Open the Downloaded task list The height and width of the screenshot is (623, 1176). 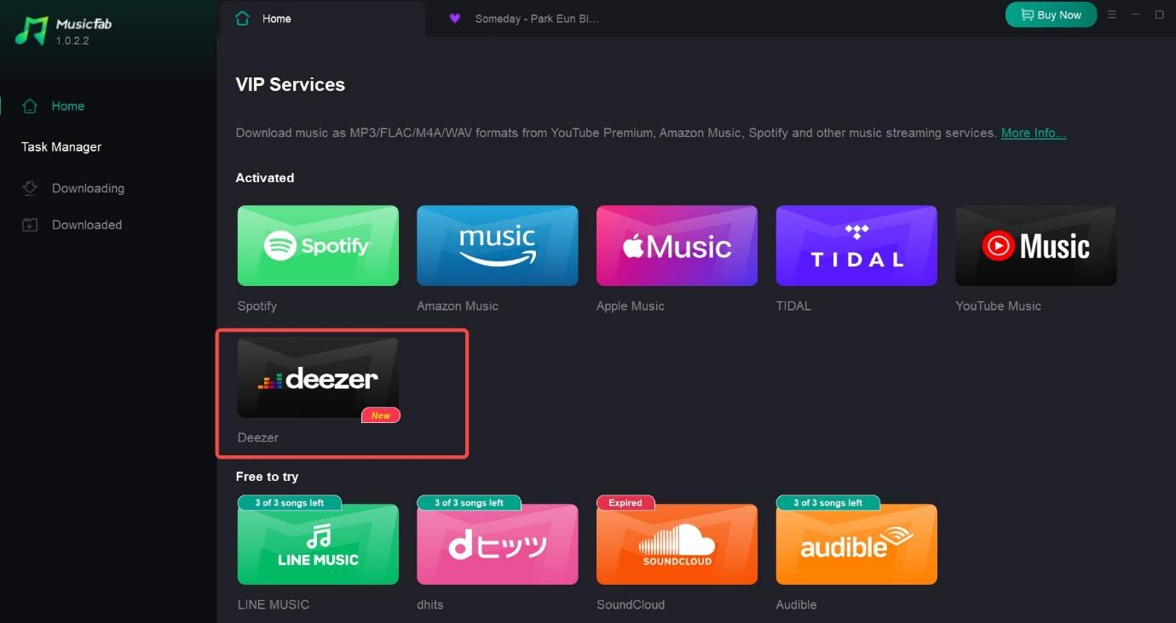[87, 225]
